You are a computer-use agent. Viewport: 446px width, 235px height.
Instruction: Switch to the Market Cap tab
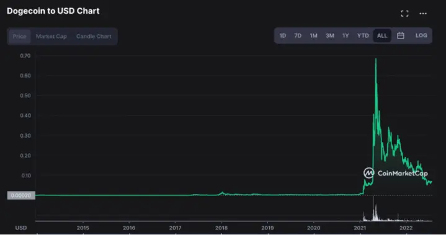point(51,37)
